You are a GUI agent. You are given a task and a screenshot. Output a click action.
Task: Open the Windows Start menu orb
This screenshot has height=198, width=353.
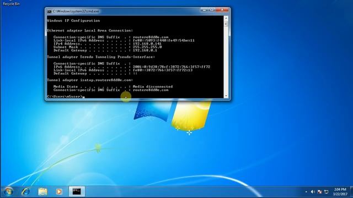pos(8,191)
